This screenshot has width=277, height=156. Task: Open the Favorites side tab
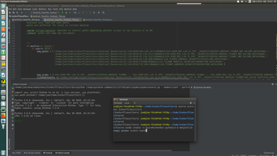(9, 144)
